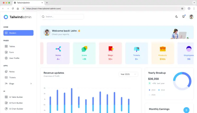Open notifications via the bell icon
The height and width of the screenshot is (113, 197).
point(184,17)
